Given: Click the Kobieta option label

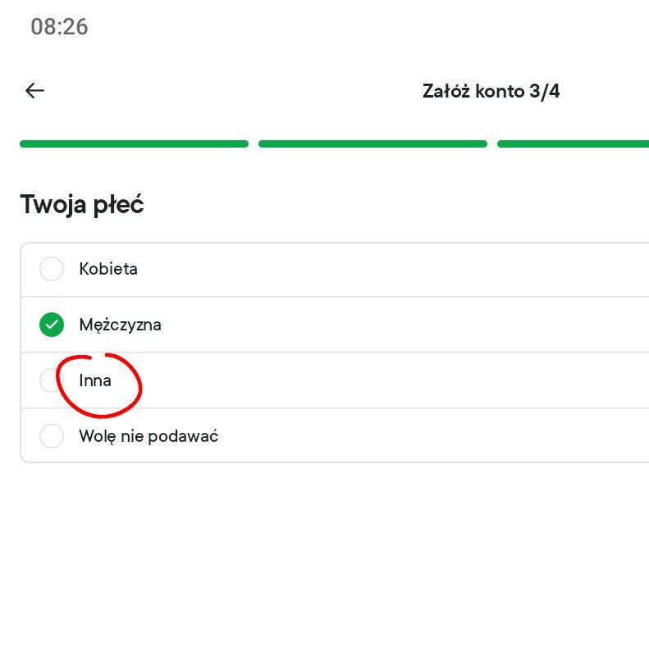Looking at the screenshot, I should coord(108,269).
